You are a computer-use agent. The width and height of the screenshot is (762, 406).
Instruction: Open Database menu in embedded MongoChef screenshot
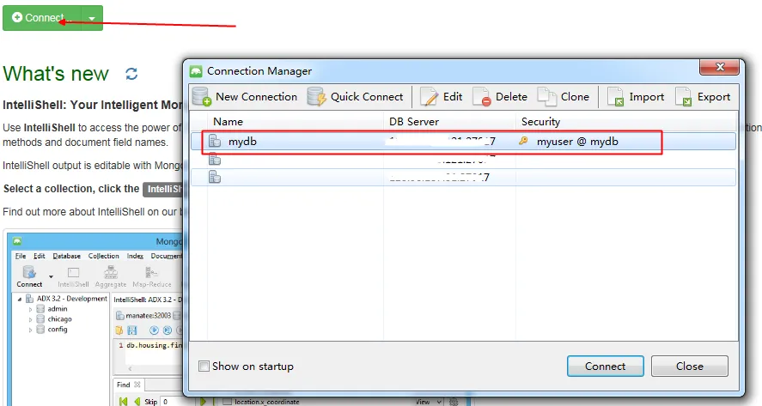click(66, 256)
